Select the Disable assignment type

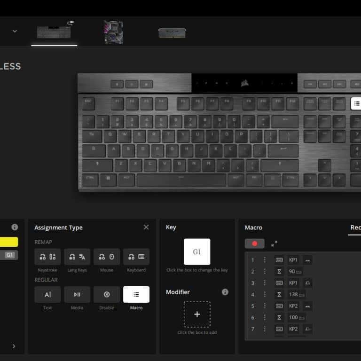[x=107, y=294]
